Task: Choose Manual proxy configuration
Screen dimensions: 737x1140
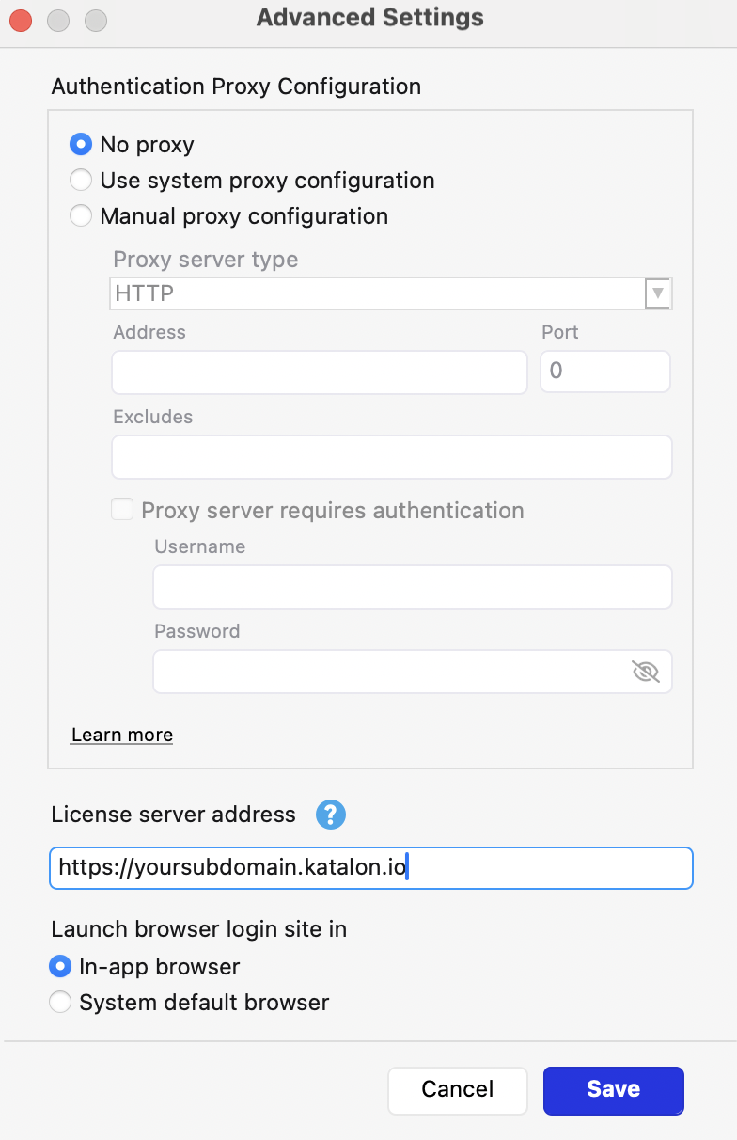Action: coord(81,215)
